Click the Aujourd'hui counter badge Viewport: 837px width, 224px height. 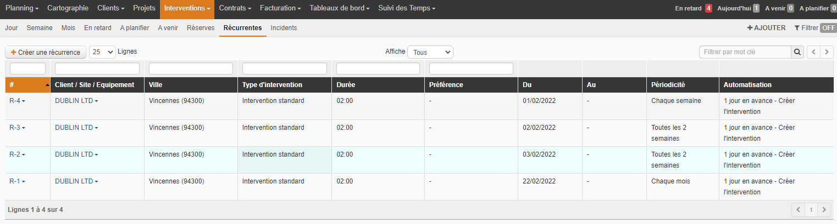point(756,8)
